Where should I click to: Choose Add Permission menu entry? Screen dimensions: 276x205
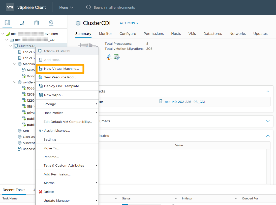67,174
